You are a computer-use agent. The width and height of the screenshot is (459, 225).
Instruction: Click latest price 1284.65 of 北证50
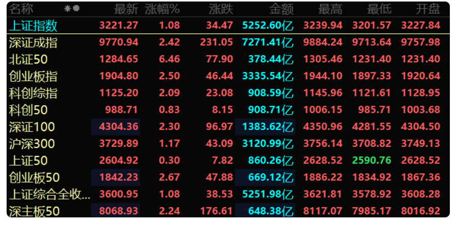click(x=118, y=59)
